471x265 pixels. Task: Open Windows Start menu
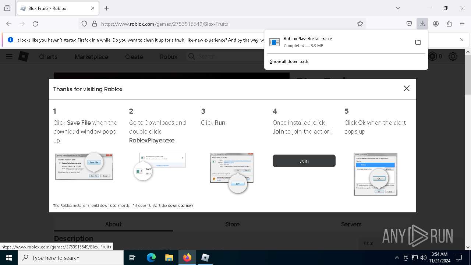pyautogui.click(x=9, y=258)
